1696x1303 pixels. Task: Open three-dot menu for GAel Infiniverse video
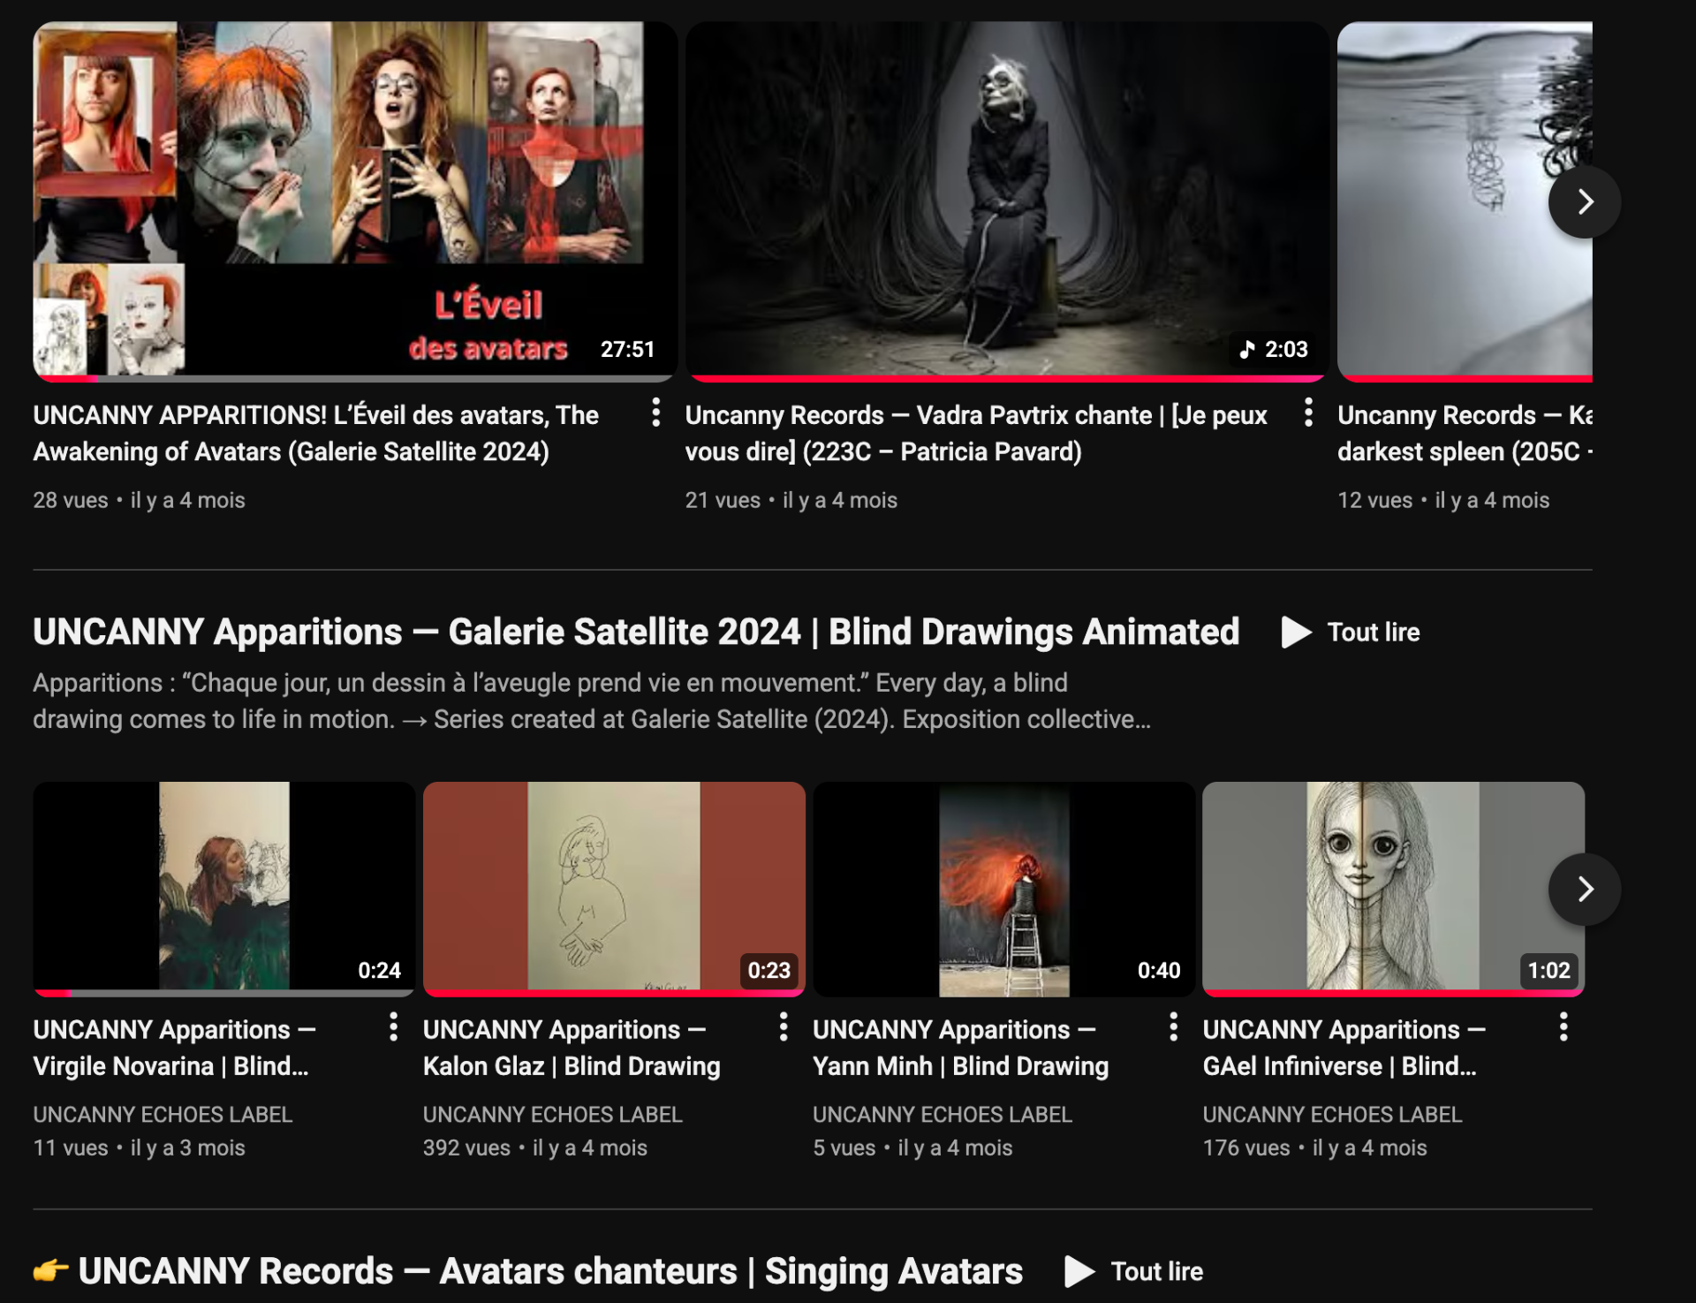1563,1027
